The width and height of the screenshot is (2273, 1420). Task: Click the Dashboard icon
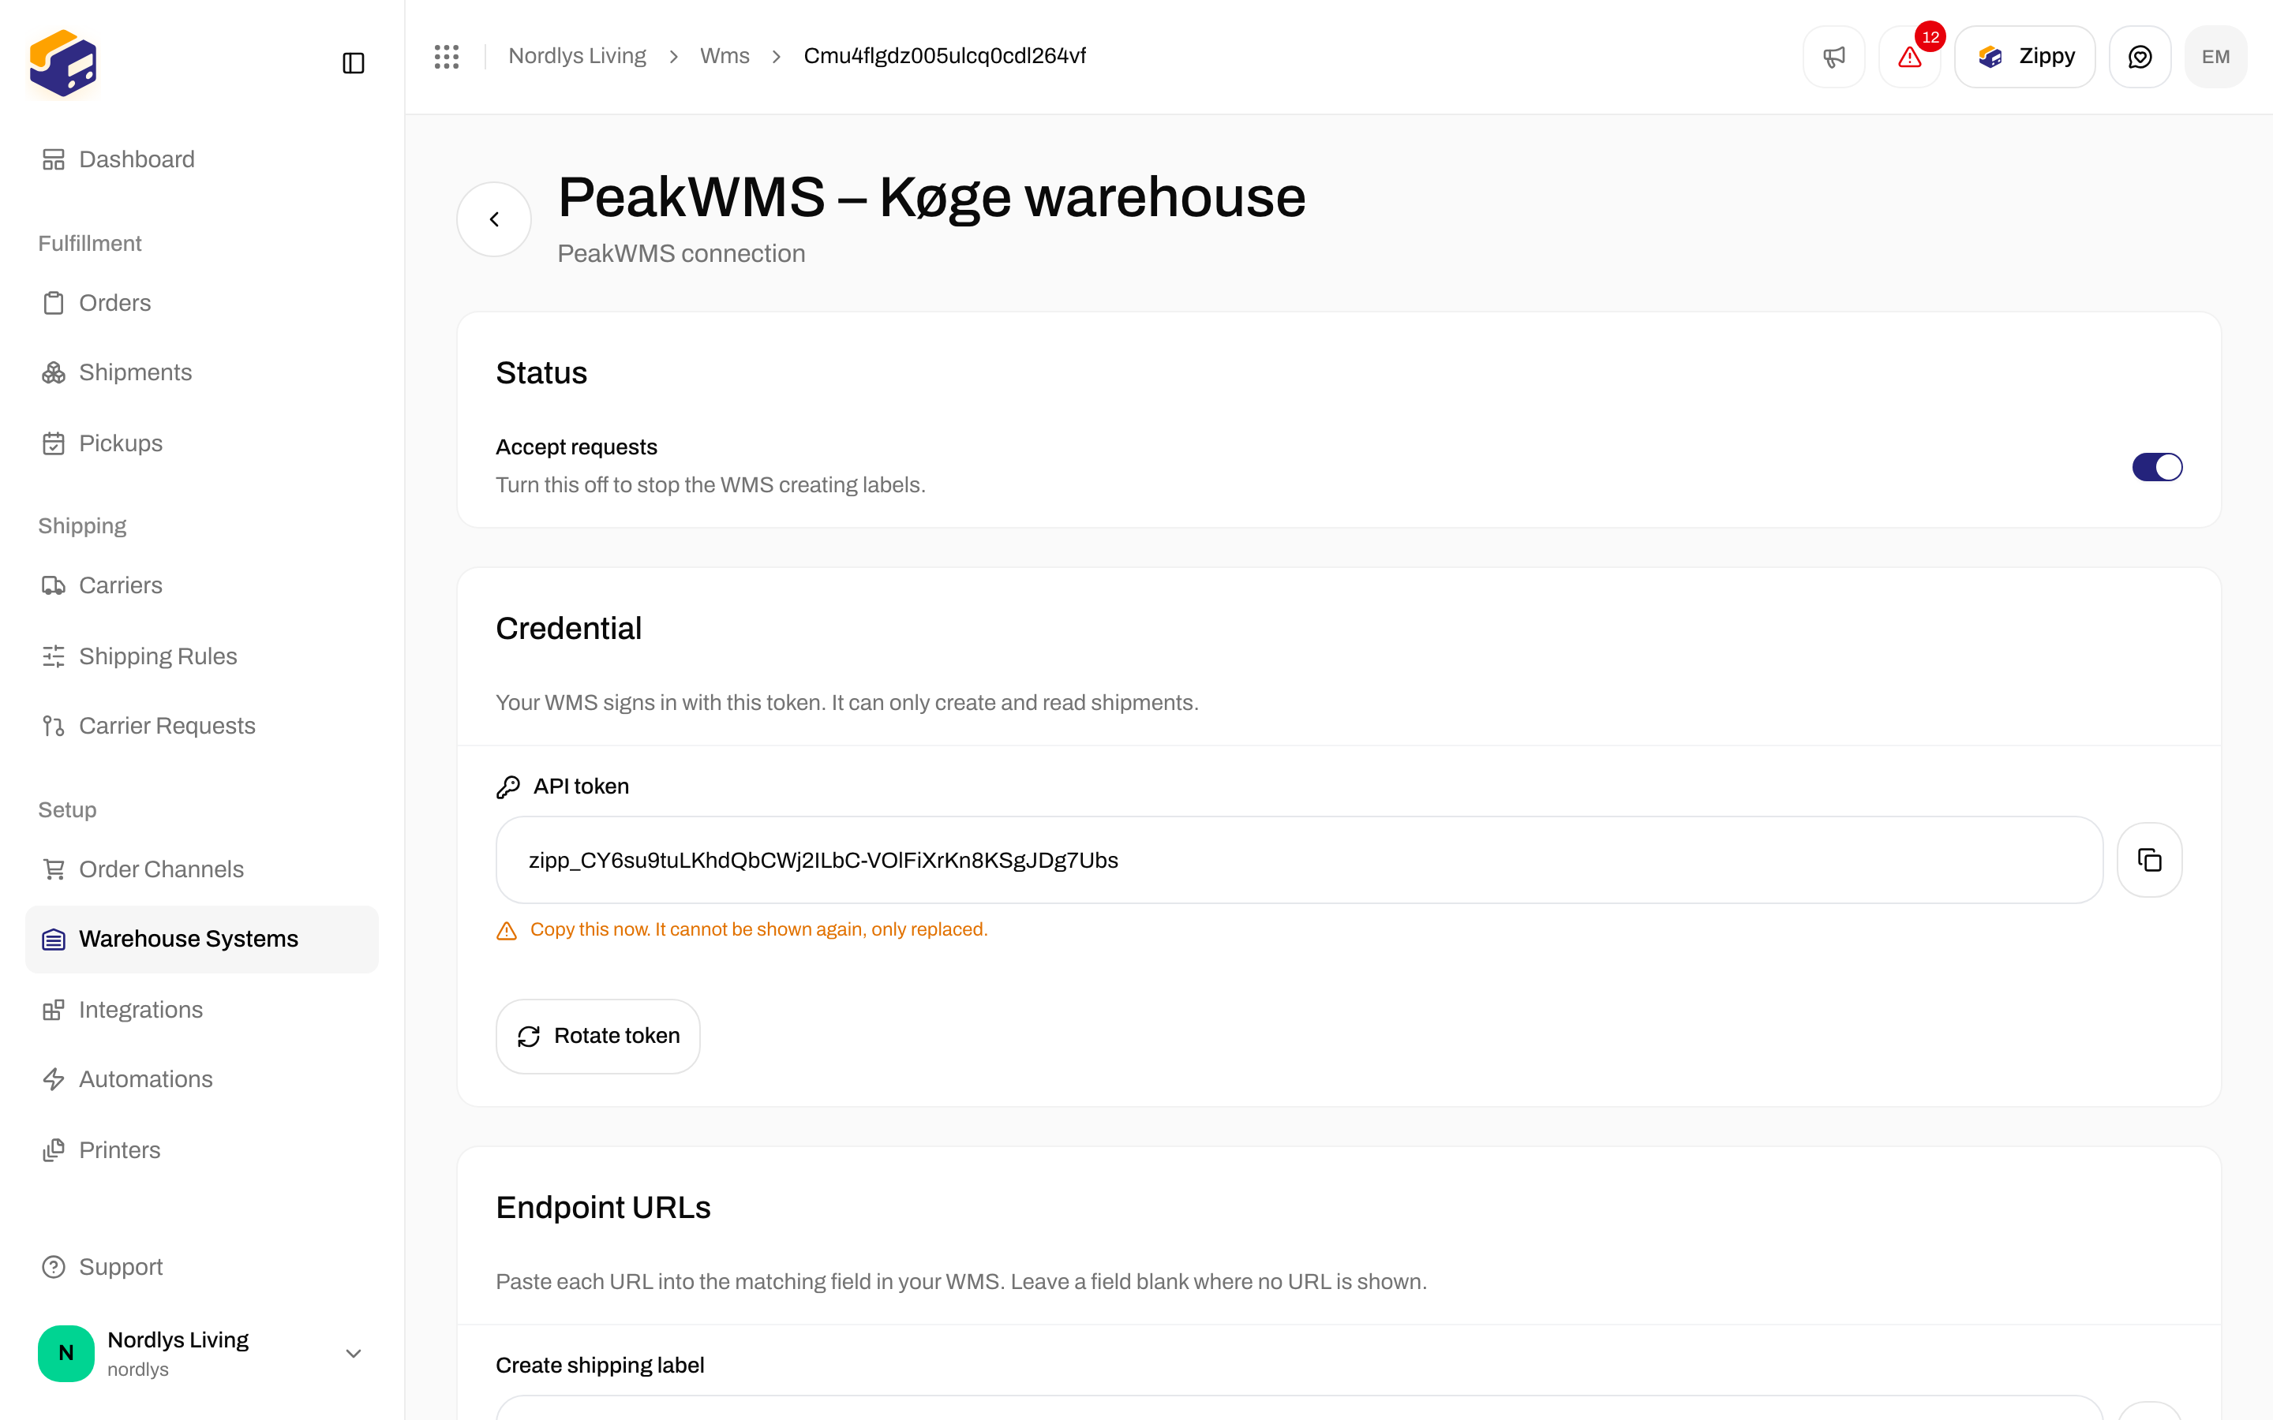[x=54, y=159]
